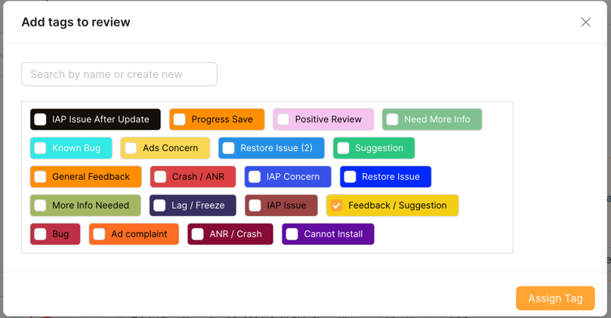Check the green Suggestion tag checkbox
The image size is (611, 318).
tap(344, 148)
